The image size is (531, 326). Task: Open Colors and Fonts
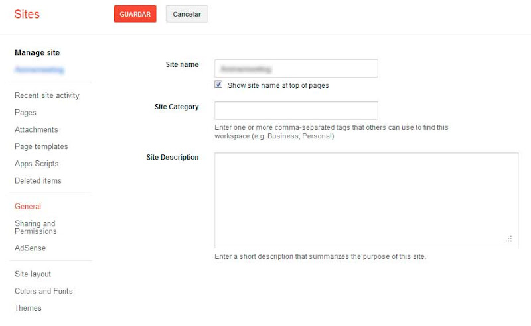tap(44, 291)
